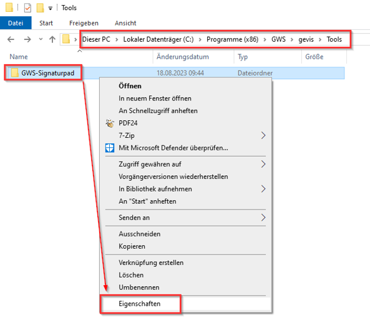Click Lokaler Datenträger (C:) in the path
Screen dimensions: 370x333
tap(158, 39)
